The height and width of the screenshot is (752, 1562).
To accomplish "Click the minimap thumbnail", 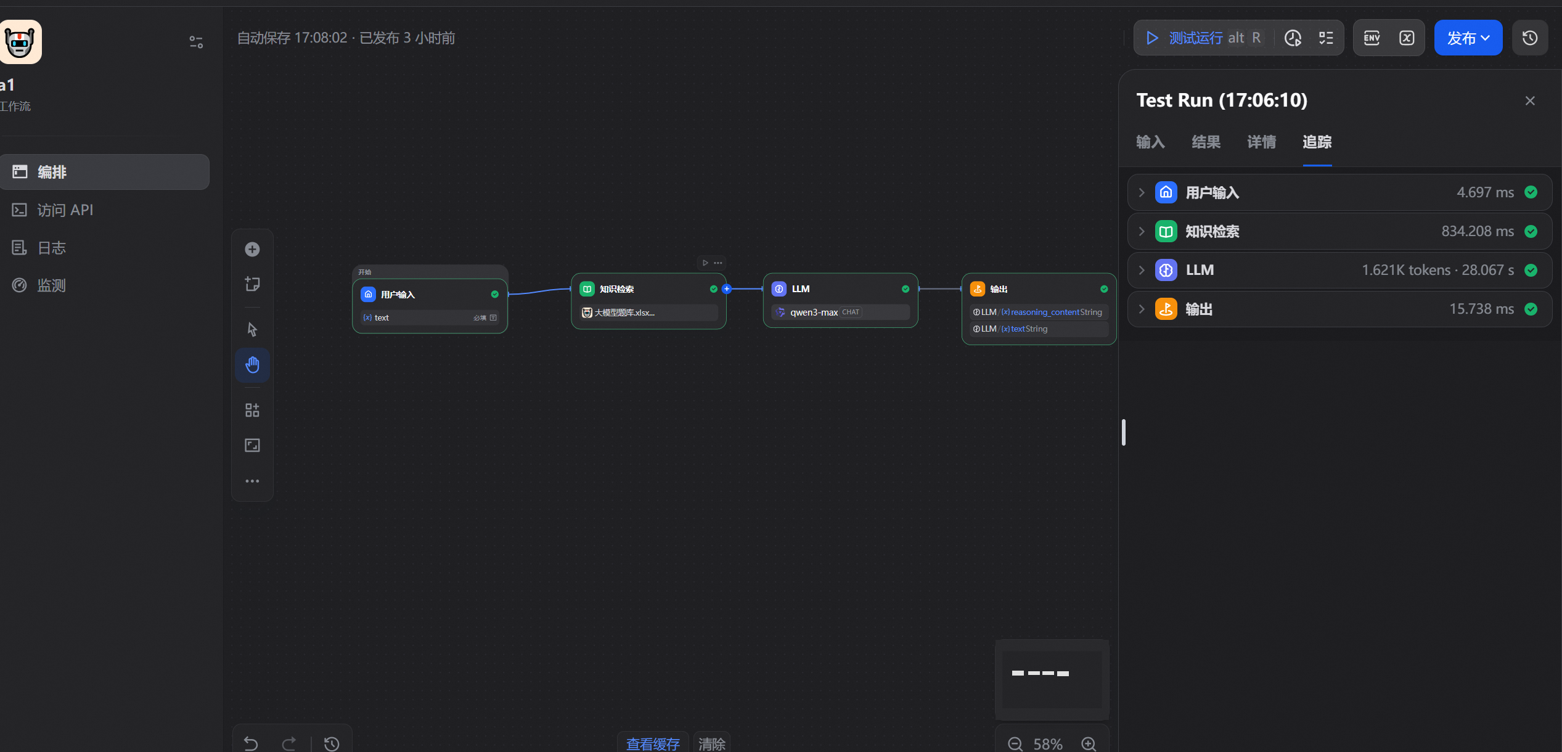I will [x=1052, y=678].
